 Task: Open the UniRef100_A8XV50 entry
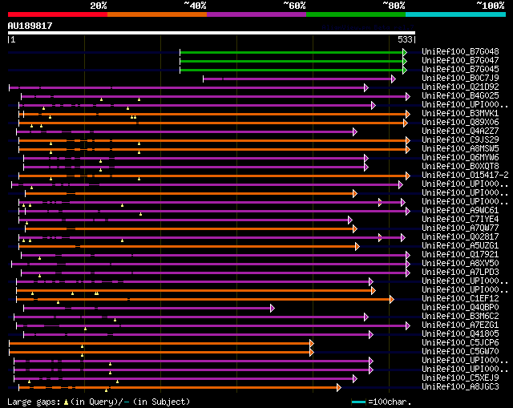point(460,263)
